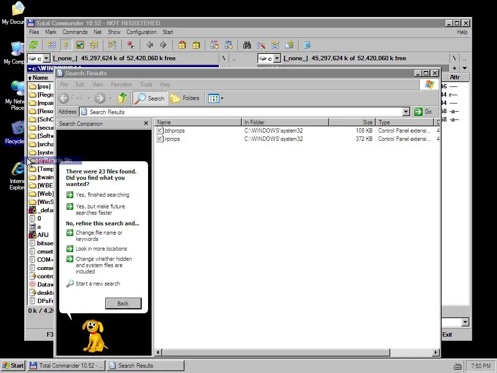The width and height of the screenshot is (497, 373).
Task: Click the horizontal scrollbar right arrow
Action: tap(436, 353)
